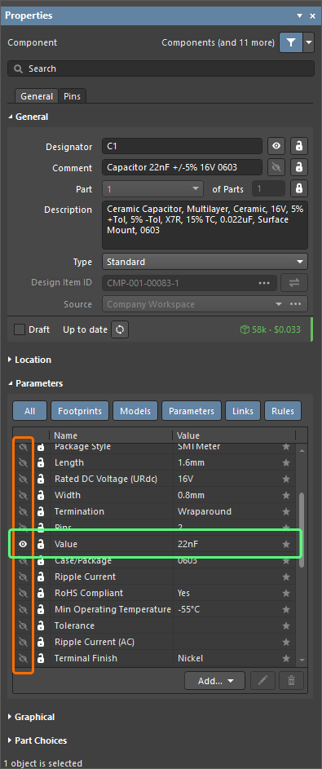Click the lock icon beside Comment
Screen dimensions: 322x769
click(x=299, y=168)
